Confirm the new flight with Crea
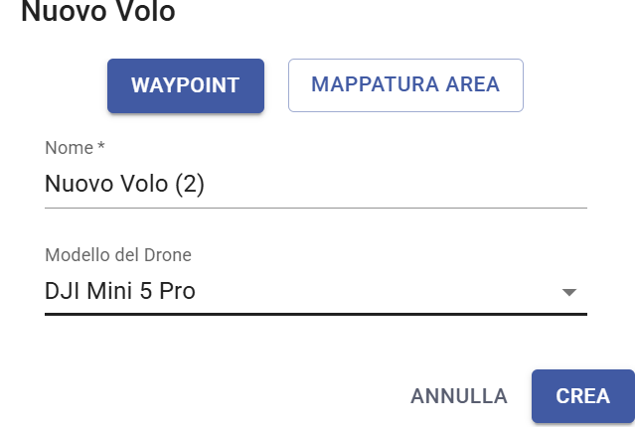Viewport: 635px width, 427px height. (582, 396)
